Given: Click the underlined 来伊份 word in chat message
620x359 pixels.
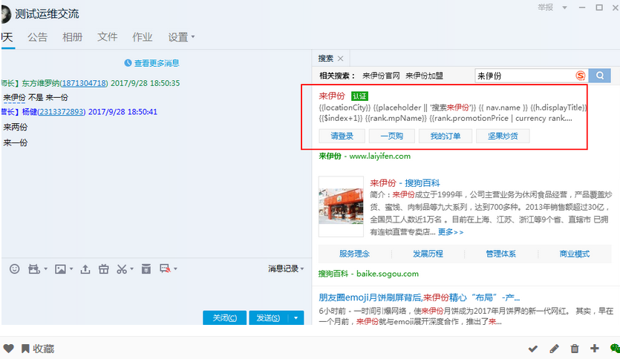Looking at the screenshot, I should click(x=14, y=98).
